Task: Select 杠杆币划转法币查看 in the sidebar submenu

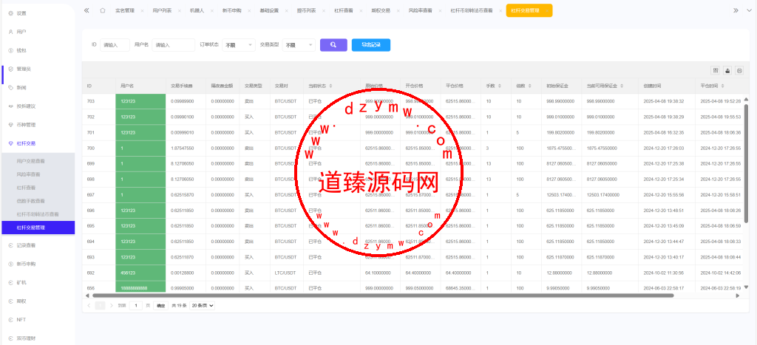Action: pos(38,214)
